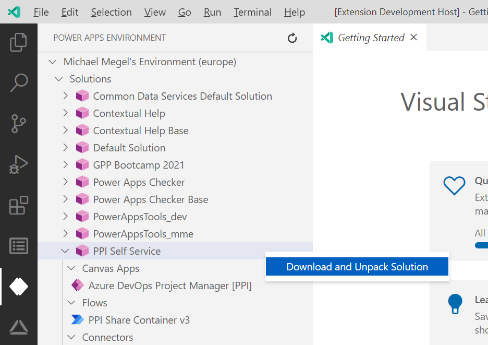Click cube icon next to PowerAppsTools_dev
Screen dimensions: 488x345
(82, 216)
